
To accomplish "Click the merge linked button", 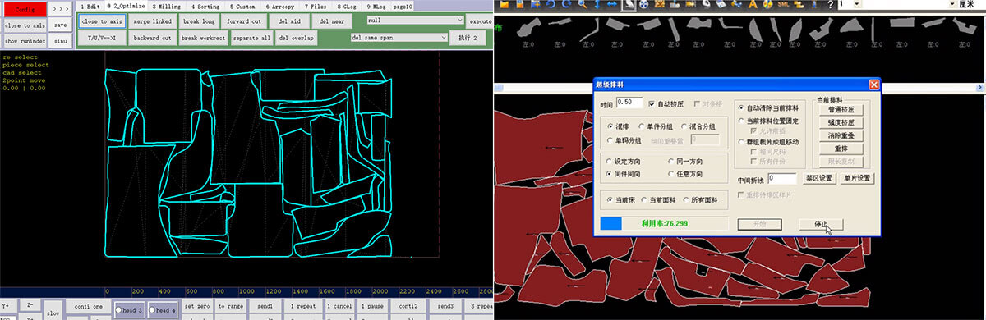I will coord(152,21).
